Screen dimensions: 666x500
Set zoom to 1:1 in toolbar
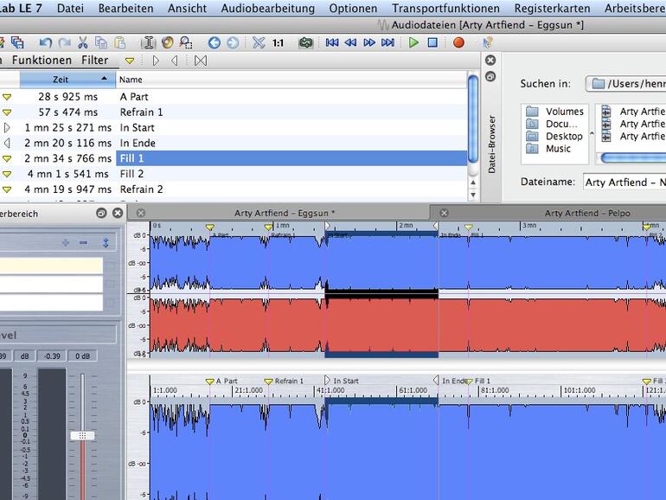pyautogui.click(x=278, y=42)
